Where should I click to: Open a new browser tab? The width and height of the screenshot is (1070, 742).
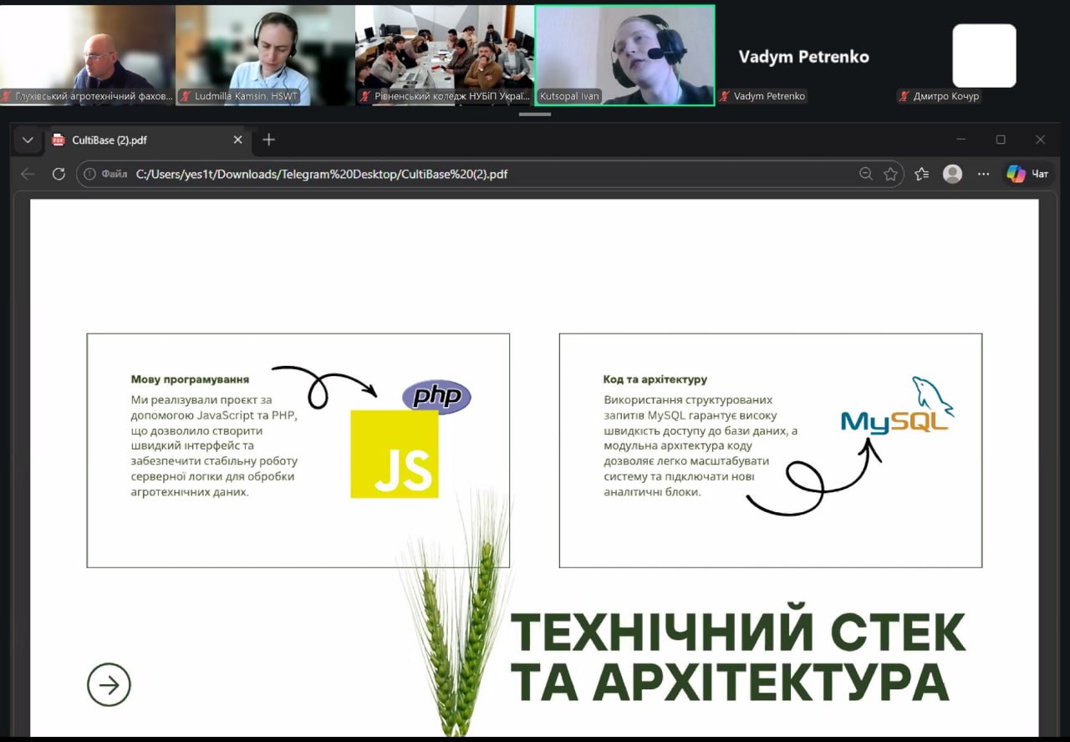(268, 140)
